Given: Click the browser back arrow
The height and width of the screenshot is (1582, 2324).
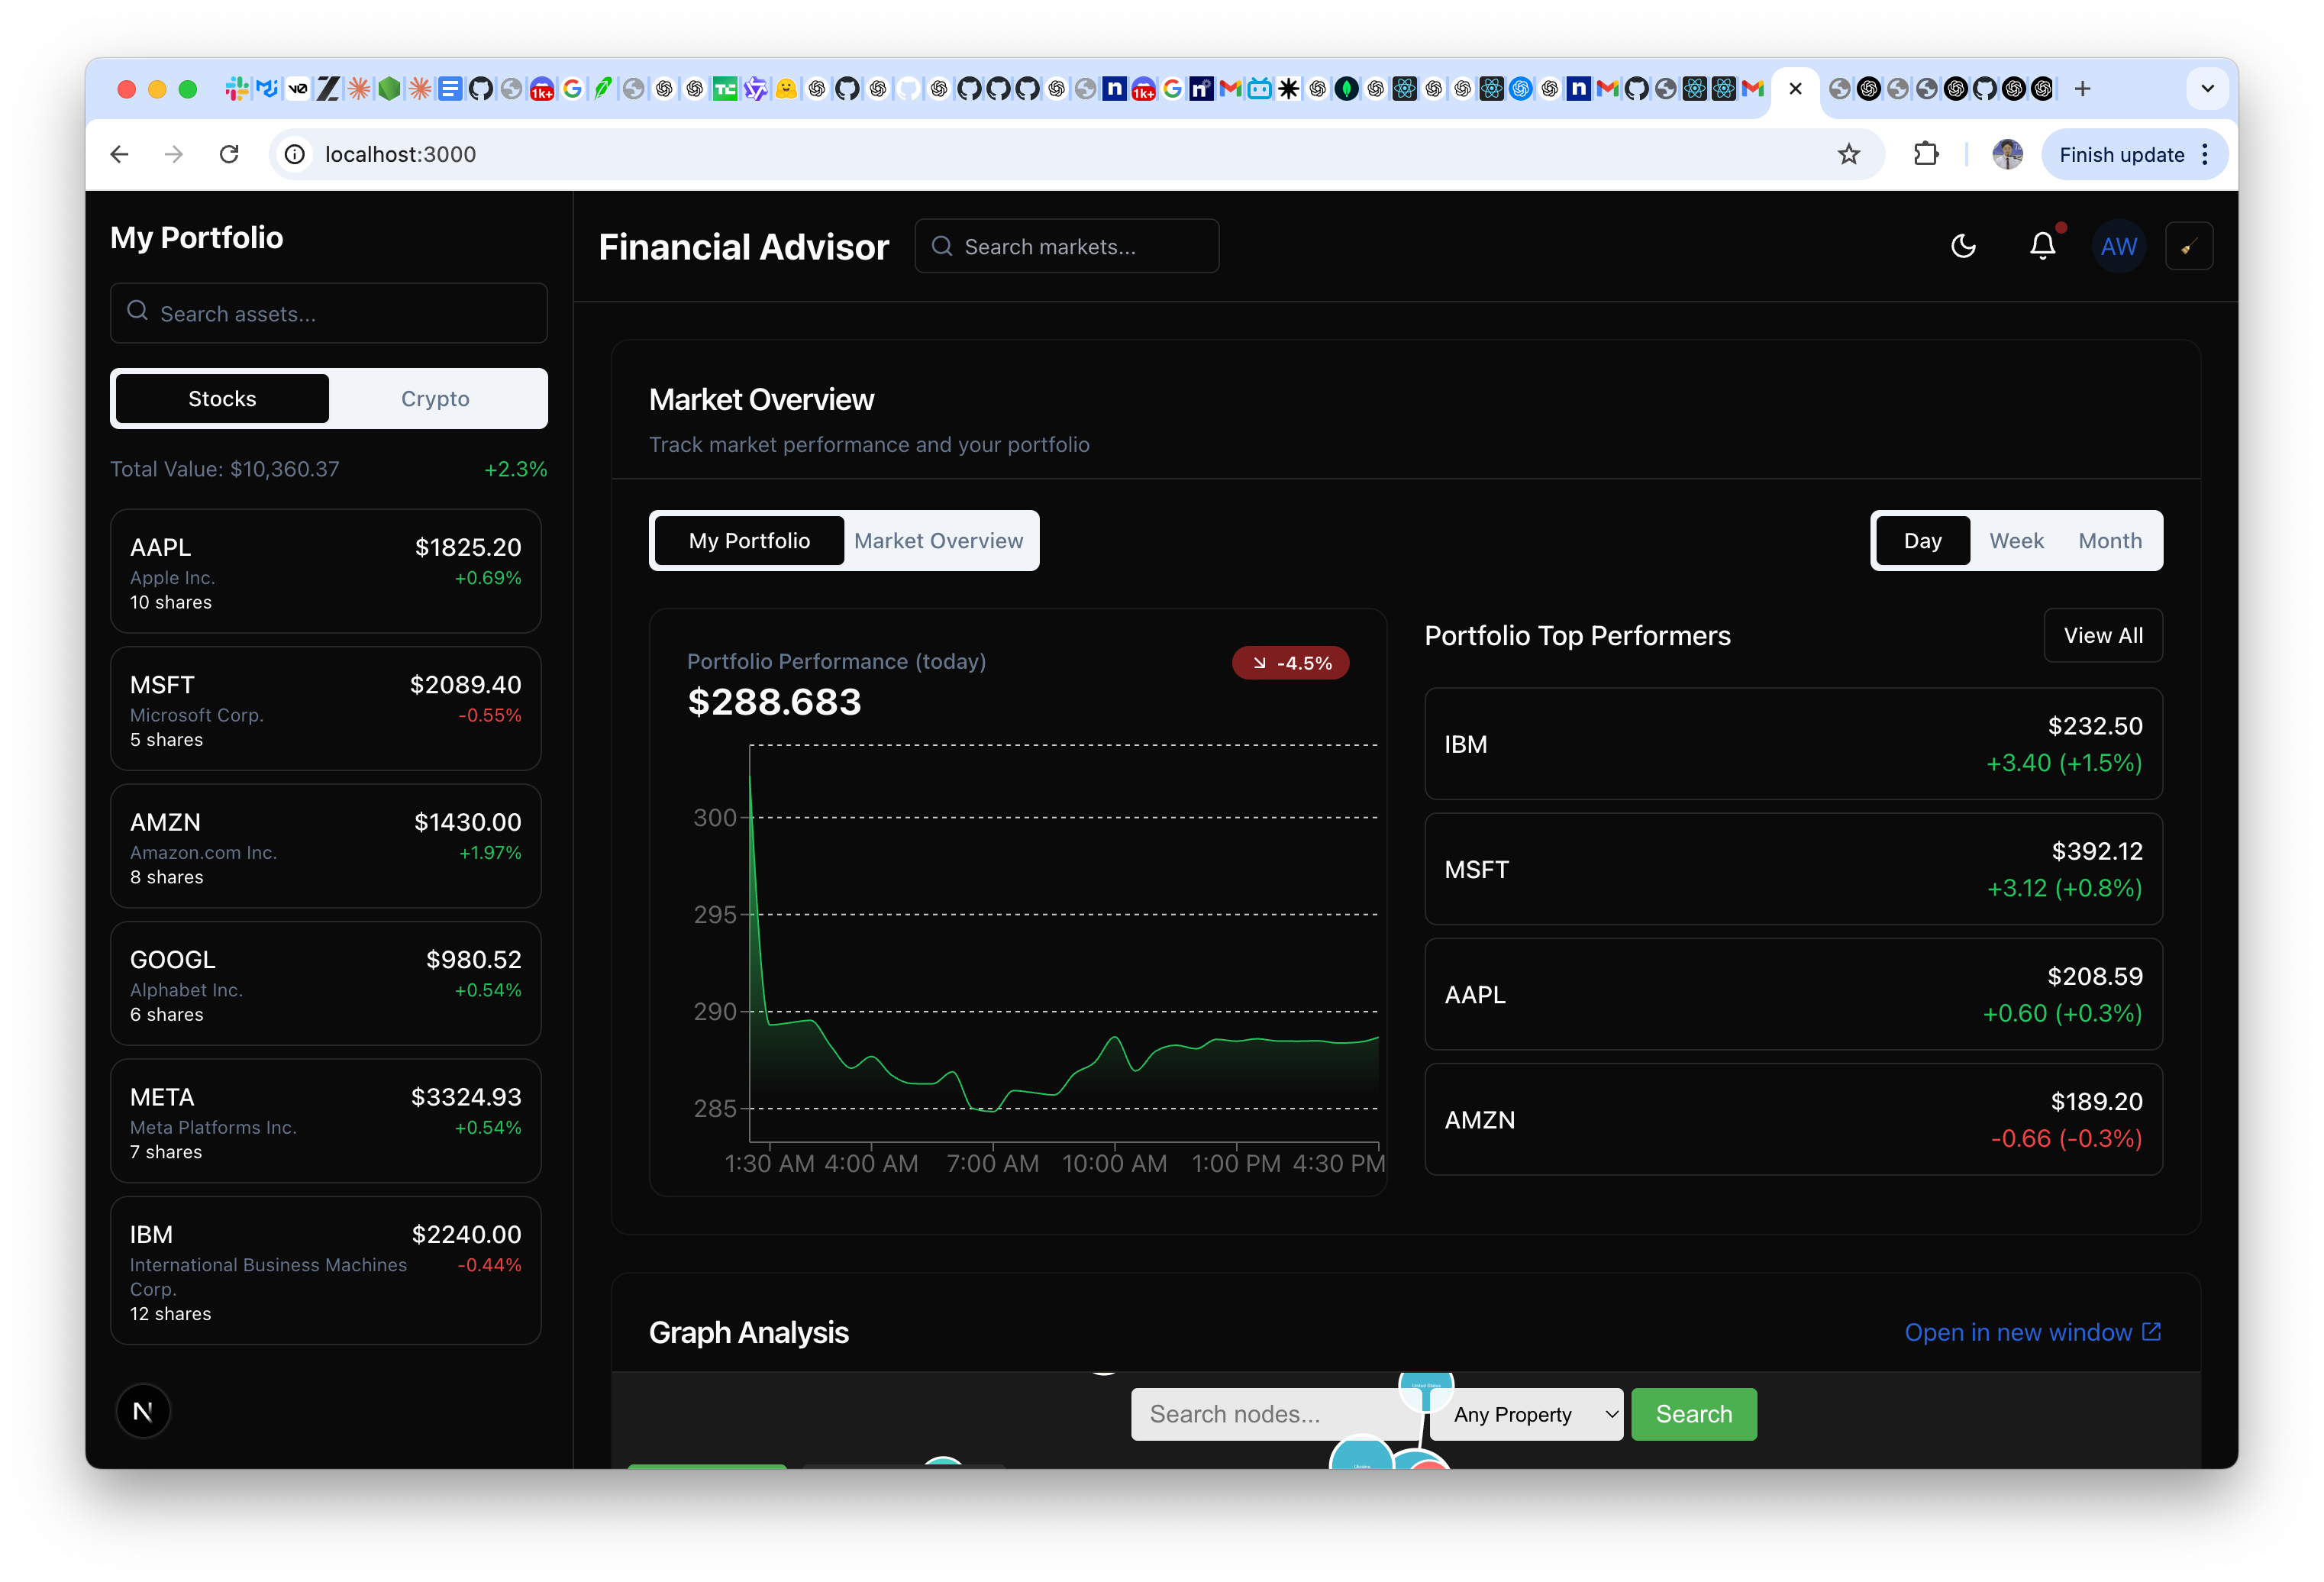Looking at the screenshot, I should tap(120, 154).
